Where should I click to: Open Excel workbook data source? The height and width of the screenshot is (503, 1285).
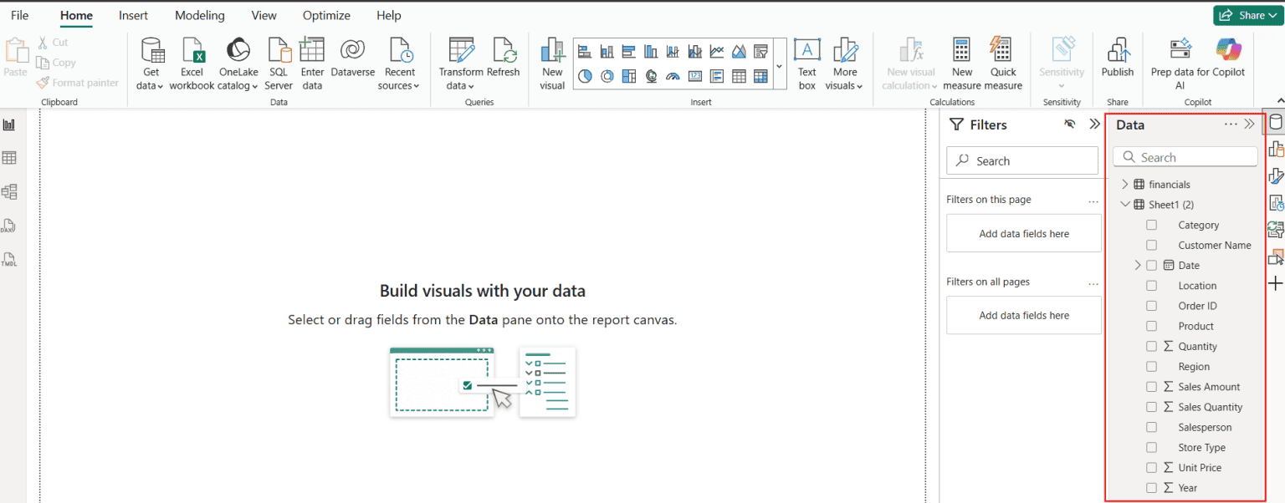coord(192,64)
